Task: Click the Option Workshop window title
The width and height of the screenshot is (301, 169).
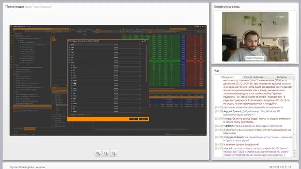Action: click(x=22, y=26)
